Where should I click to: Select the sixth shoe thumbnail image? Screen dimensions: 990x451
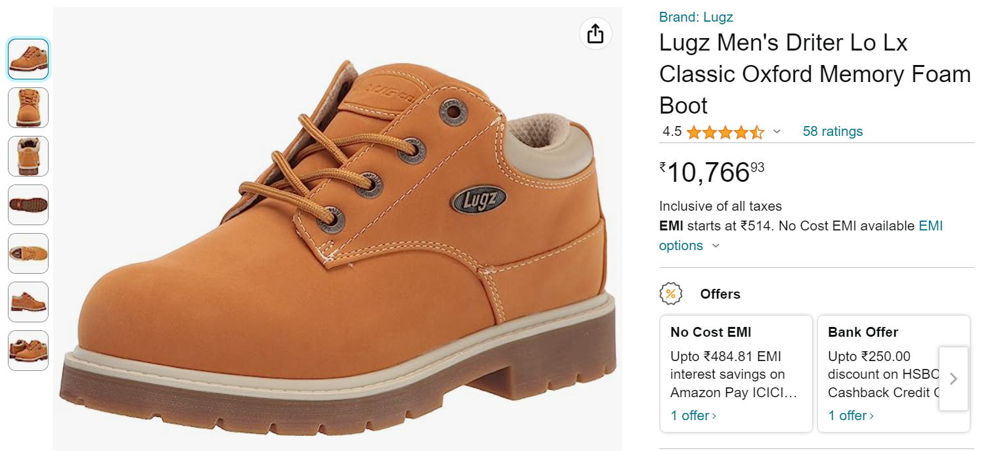point(28,302)
